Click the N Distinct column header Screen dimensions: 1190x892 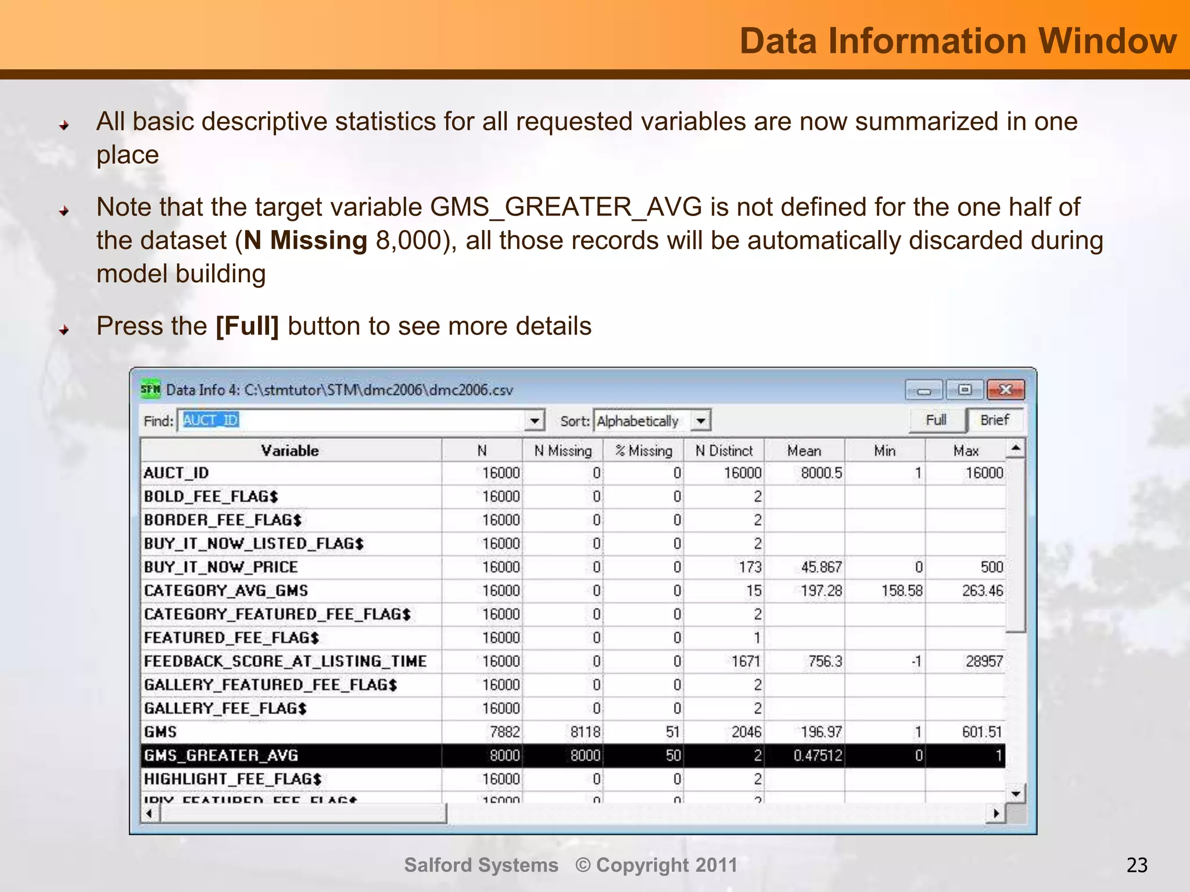tap(724, 451)
